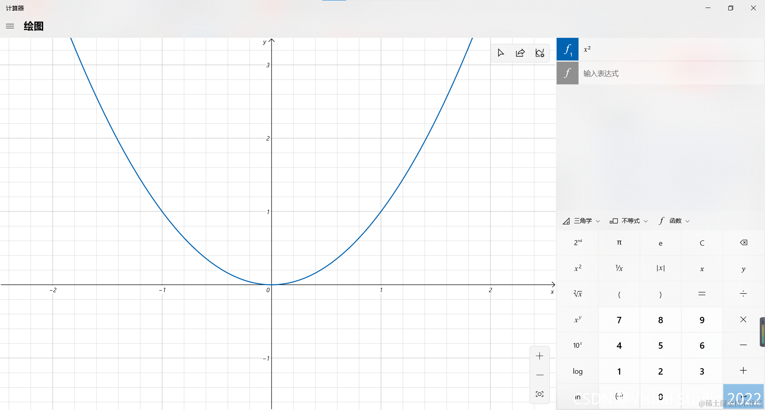This screenshot has height=410, width=765.
Task: Select the trace cursor tool
Action: click(501, 53)
